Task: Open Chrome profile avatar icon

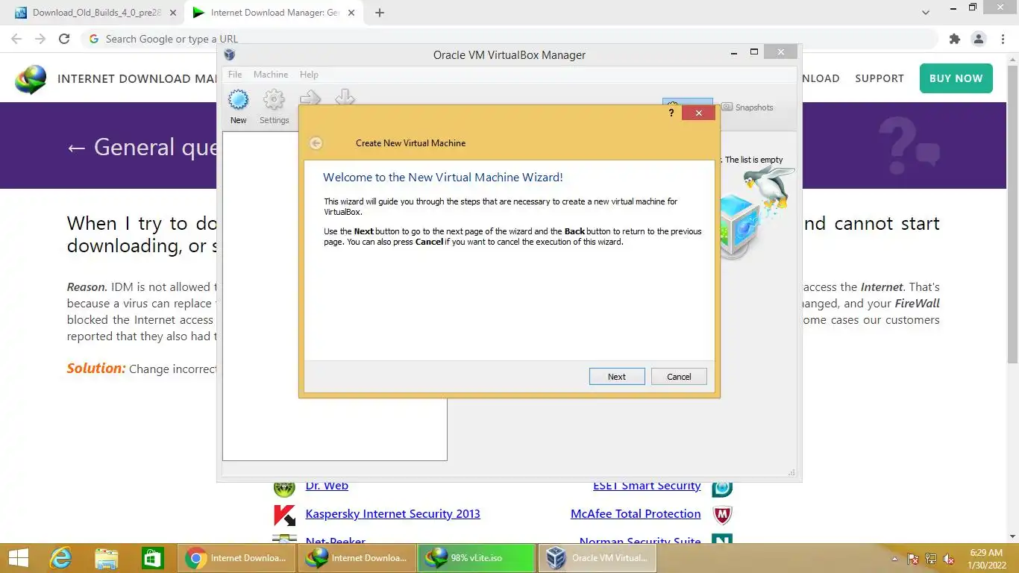Action: tap(979, 39)
